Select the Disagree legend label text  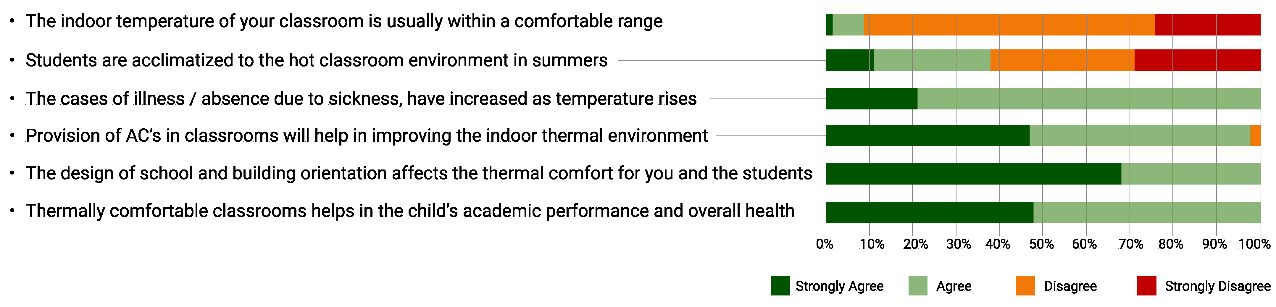(x=1070, y=286)
